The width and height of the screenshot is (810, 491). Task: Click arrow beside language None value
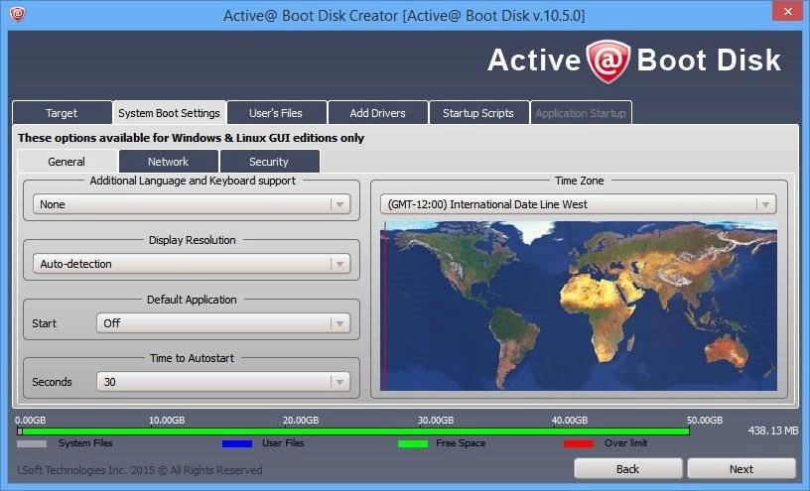(x=339, y=205)
